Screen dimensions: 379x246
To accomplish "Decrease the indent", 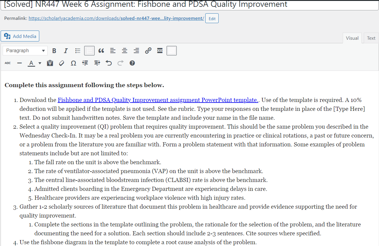I will (85, 63).
